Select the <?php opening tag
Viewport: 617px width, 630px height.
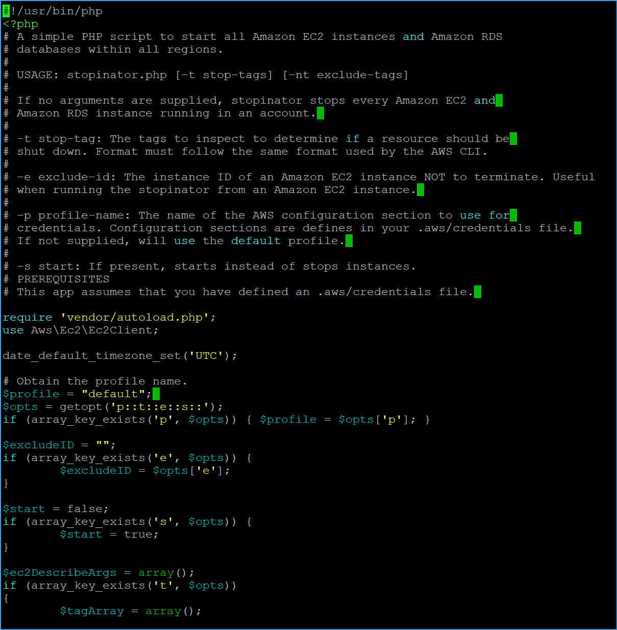(x=19, y=23)
